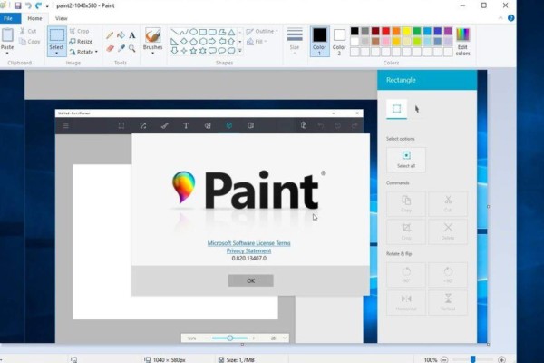Choose the Oval shape

pyautogui.click(x=193, y=33)
